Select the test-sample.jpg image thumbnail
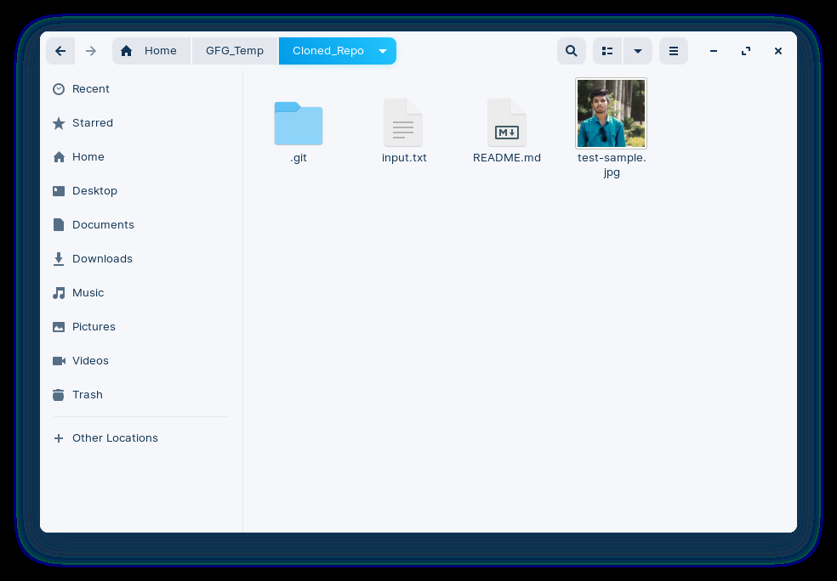 pyautogui.click(x=612, y=114)
